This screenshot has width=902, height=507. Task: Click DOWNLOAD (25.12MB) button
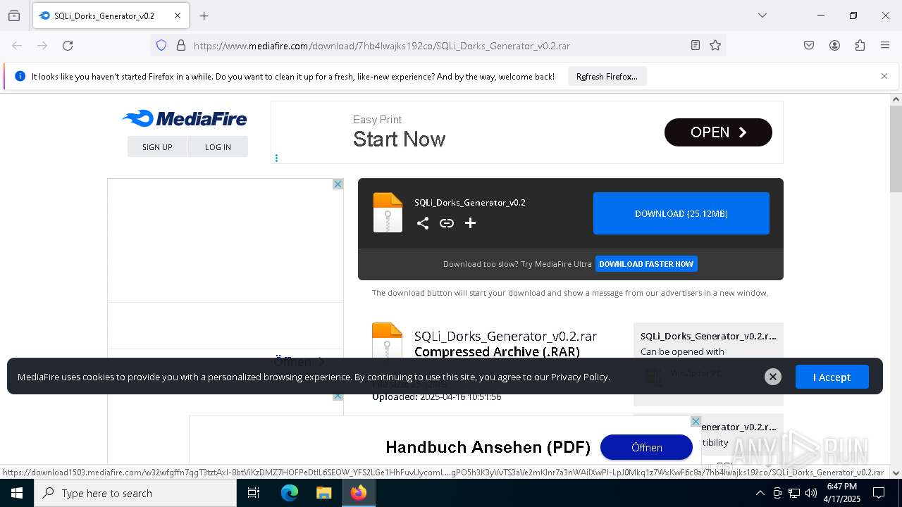coord(681,213)
